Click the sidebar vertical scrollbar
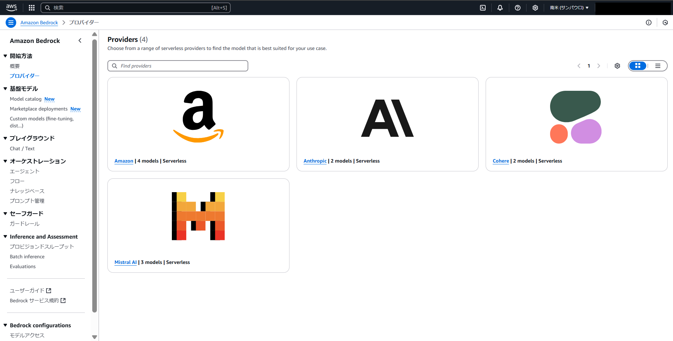The width and height of the screenshot is (673, 341). (x=94, y=176)
